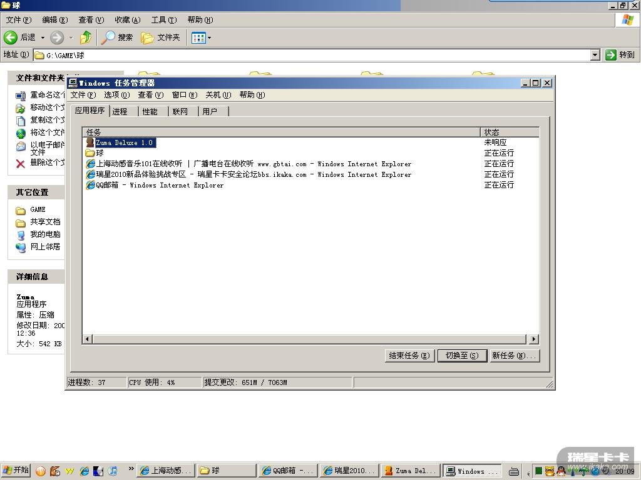Open the back button history dropdown arrow

(x=43, y=37)
